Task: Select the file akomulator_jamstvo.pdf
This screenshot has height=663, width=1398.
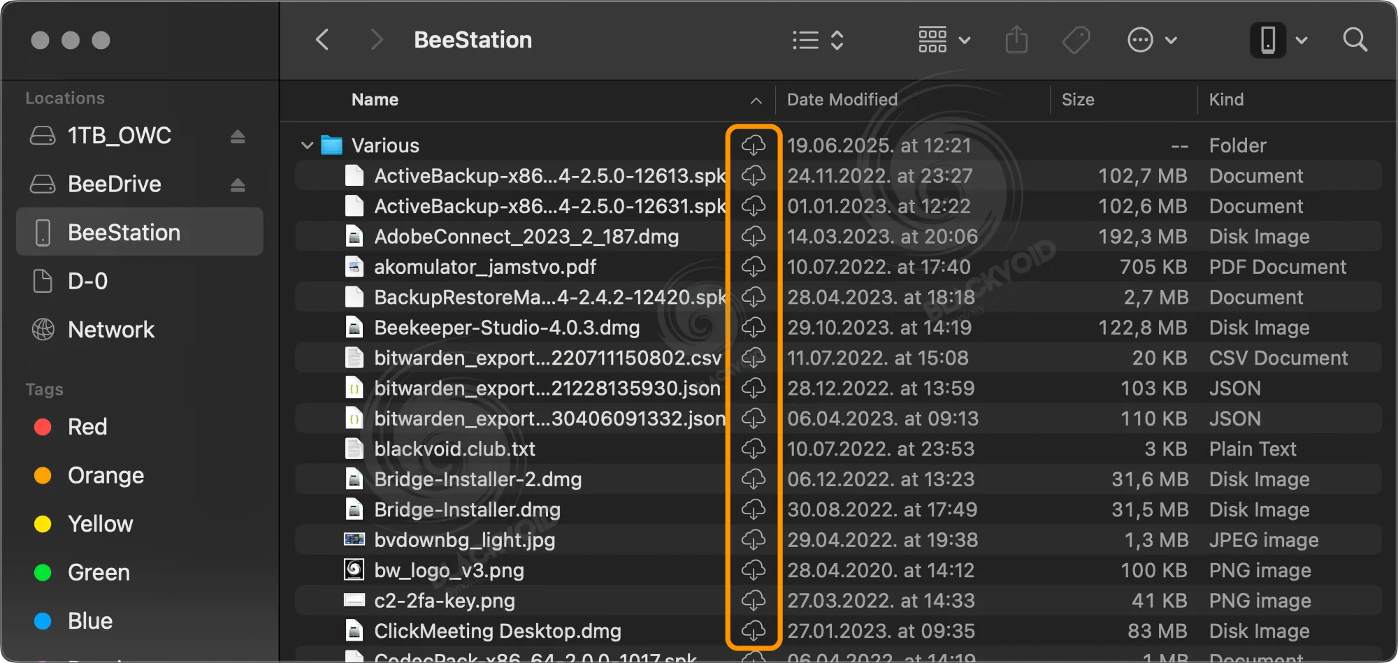Action: click(485, 267)
